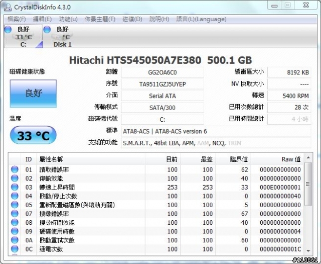Select raw value 00000000001C

[x=280, y=249]
